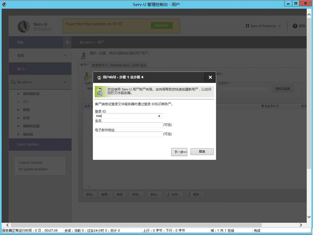313x235 pixels.
Task: Open 目录 in the sidebar
Action: pos(26,118)
